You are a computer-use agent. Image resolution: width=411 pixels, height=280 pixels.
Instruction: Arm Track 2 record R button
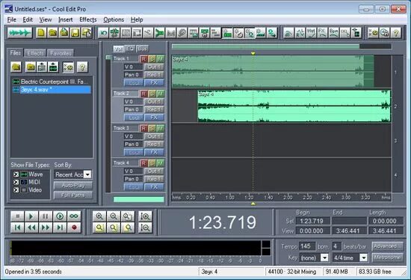[143, 94]
